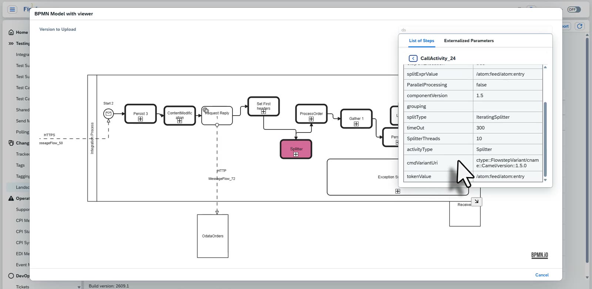Click the MessageFlow_72 label in the diagram
592x289 pixels.
pos(222,179)
